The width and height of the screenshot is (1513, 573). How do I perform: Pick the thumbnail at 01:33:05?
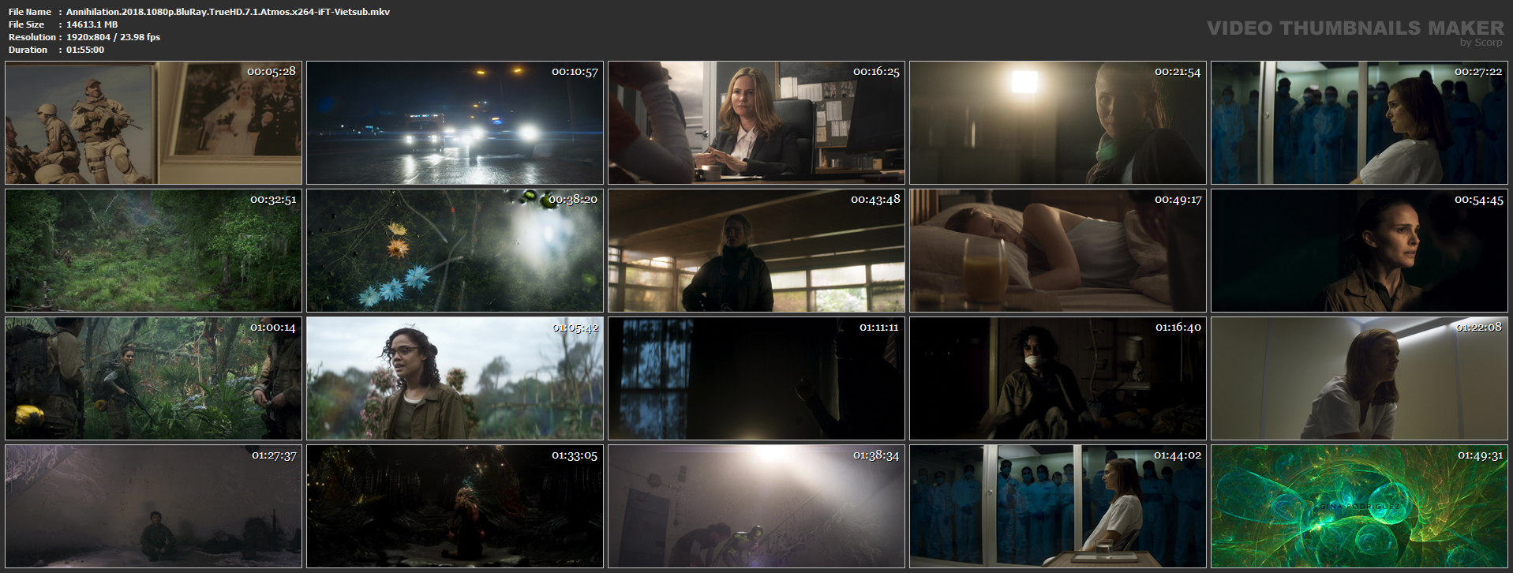[455, 506]
